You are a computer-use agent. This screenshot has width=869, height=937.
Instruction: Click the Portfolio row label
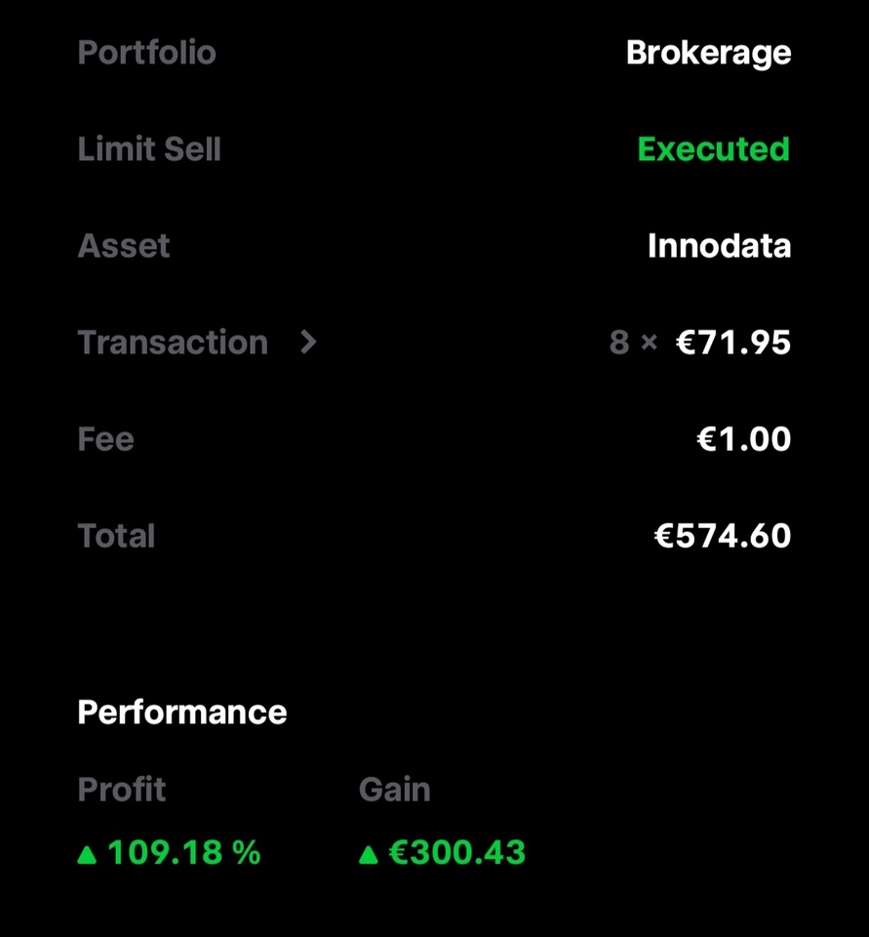(146, 53)
